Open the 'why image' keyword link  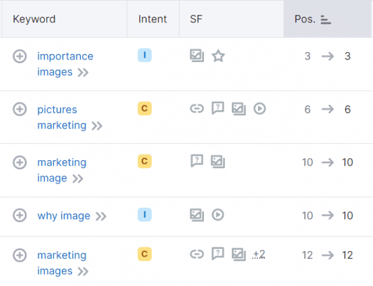(64, 216)
